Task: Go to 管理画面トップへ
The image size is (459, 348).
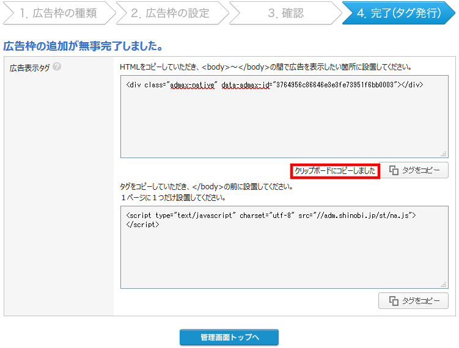Action: [x=229, y=337]
